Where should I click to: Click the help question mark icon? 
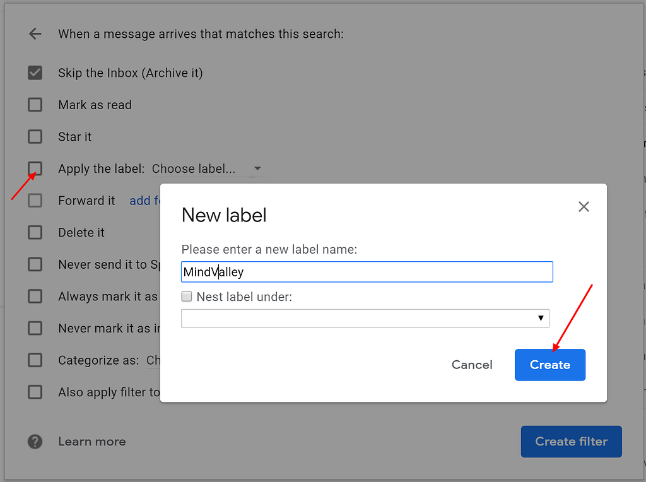(x=35, y=442)
